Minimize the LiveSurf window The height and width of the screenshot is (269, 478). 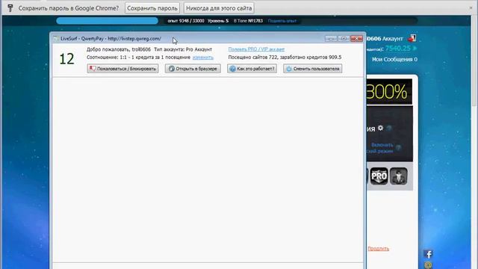tap(331, 38)
